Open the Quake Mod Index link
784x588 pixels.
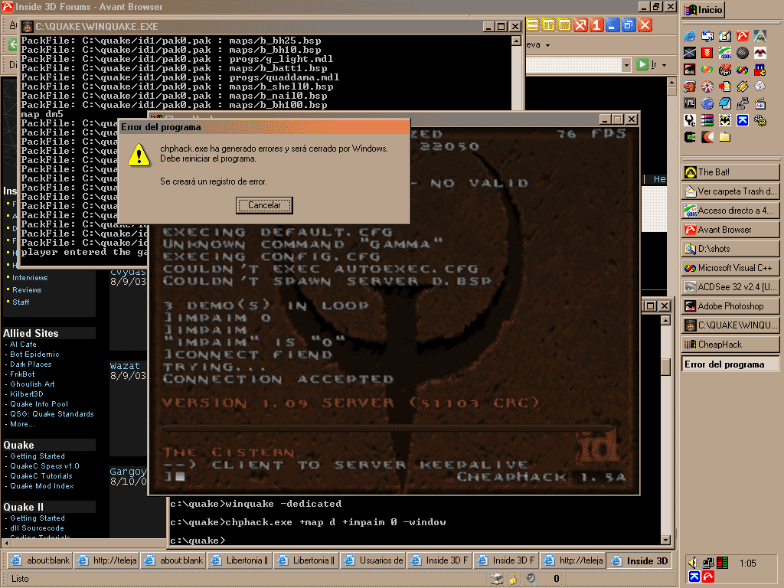point(42,486)
